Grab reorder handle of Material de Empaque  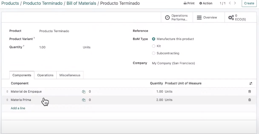pos(7,91)
